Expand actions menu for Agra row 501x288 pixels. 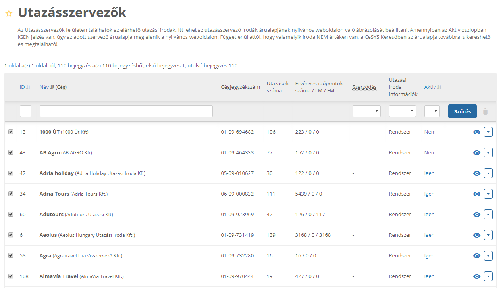[488, 256]
